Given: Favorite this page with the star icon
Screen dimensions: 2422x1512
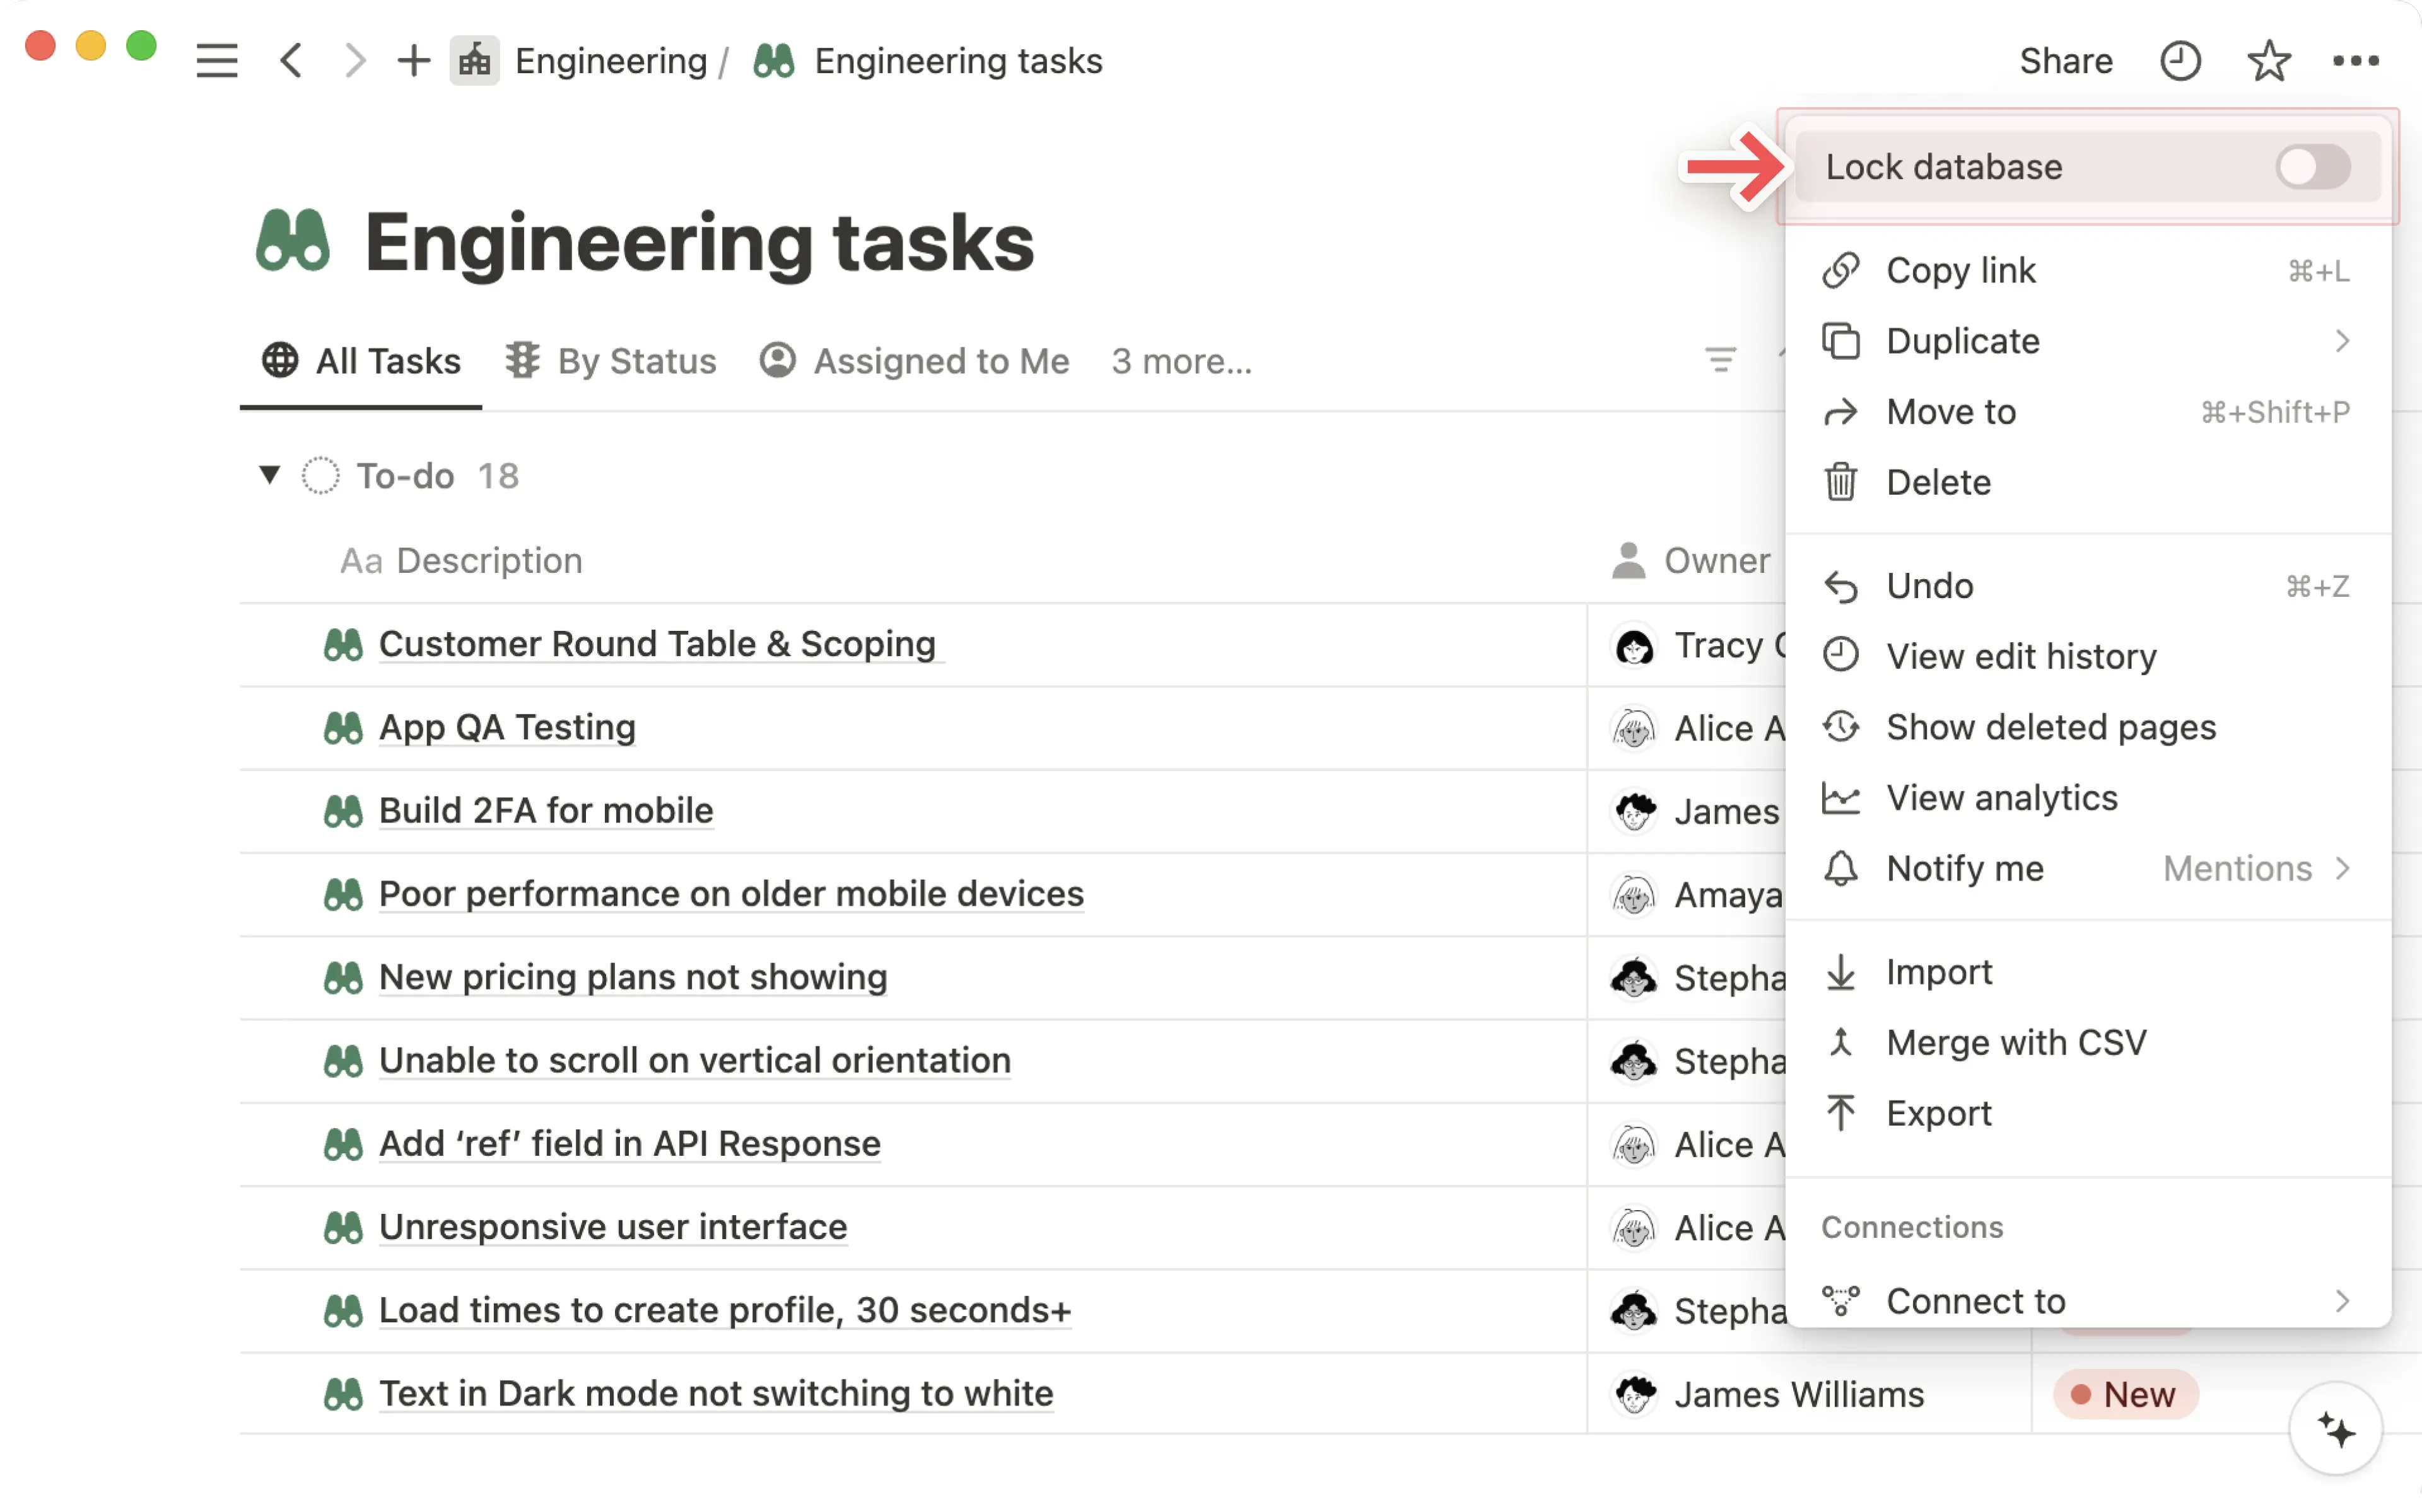Looking at the screenshot, I should [x=2268, y=61].
